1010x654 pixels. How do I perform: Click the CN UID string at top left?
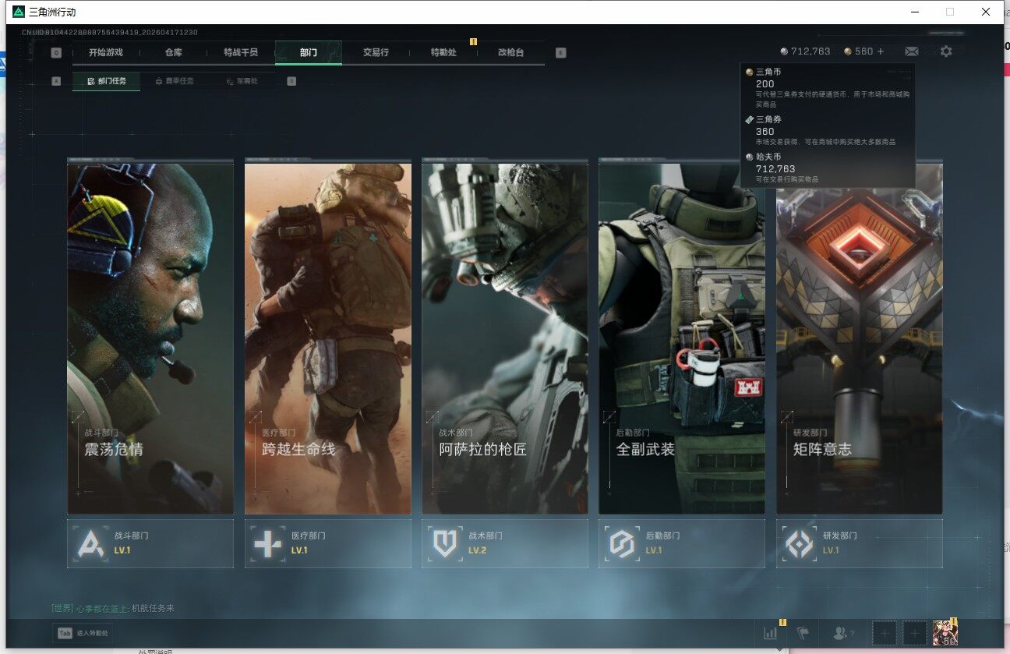click(110, 32)
